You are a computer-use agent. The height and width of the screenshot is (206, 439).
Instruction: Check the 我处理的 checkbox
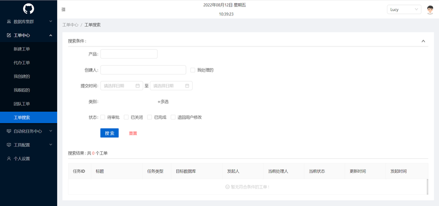tap(193, 70)
